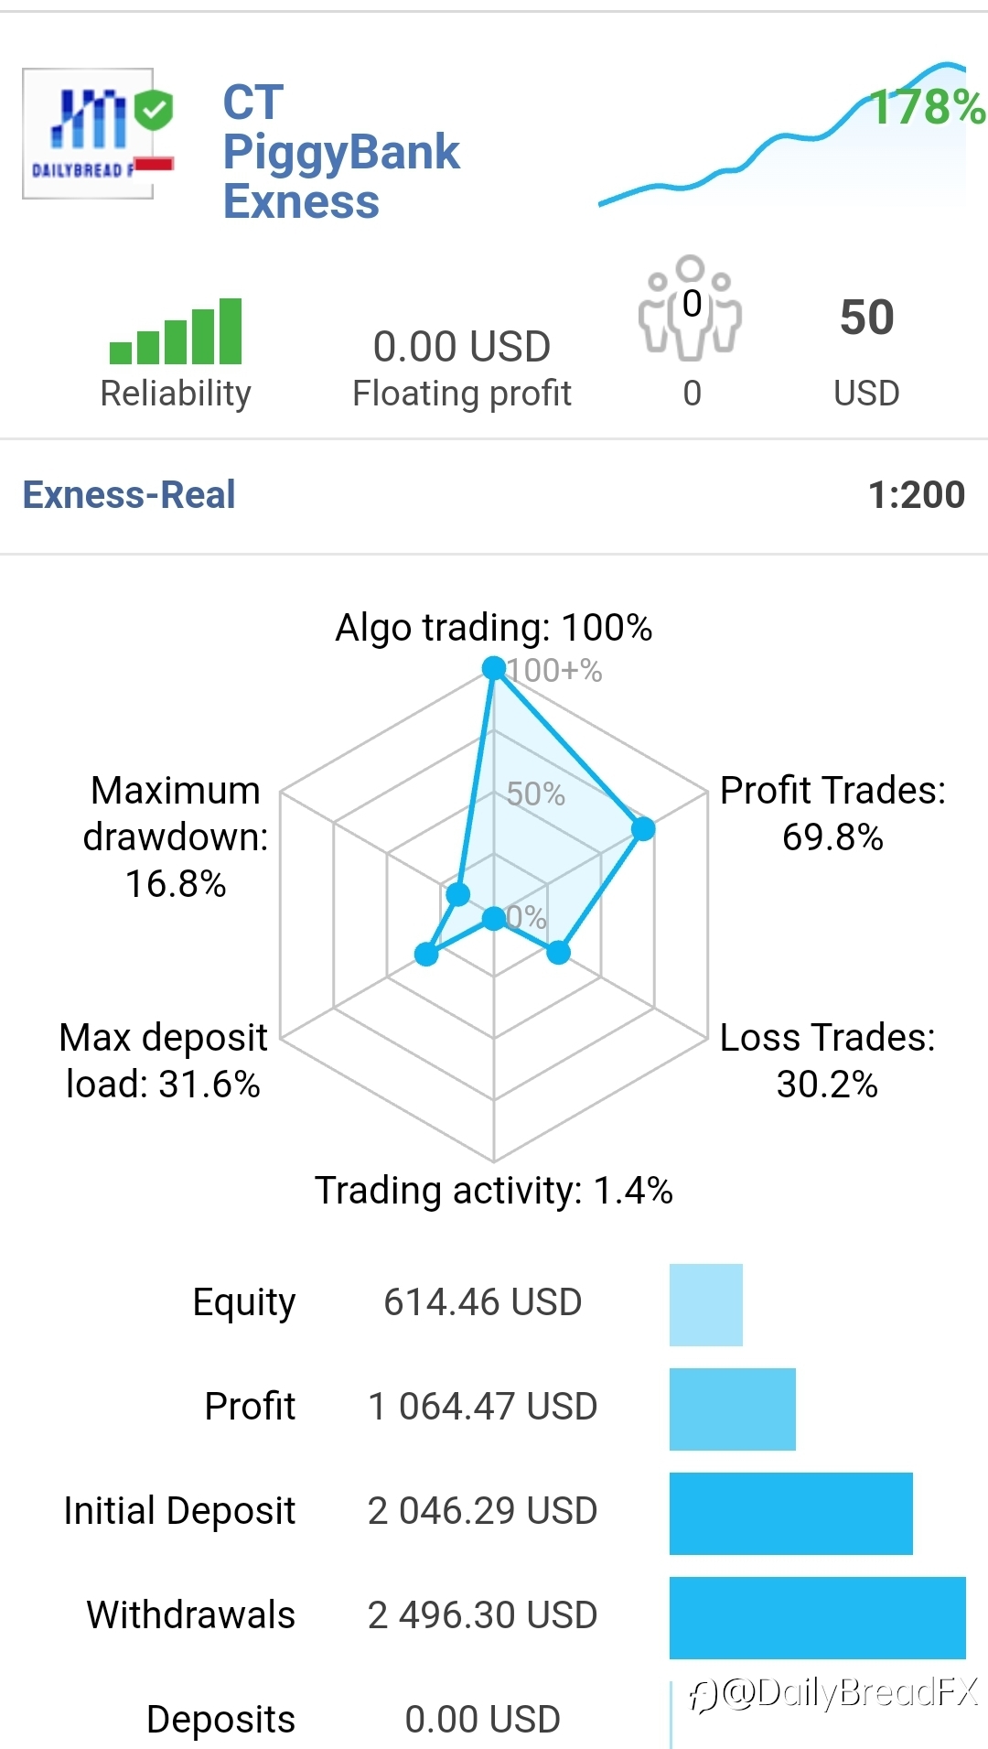Tap the green verified shield badge
Image resolution: width=988 pixels, height=1749 pixels.
[154, 110]
